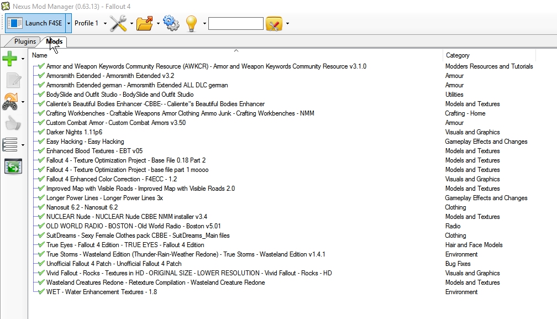This screenshot has height=319, width=557.
Task: Expand the binoculars icon dropdown arrow
Action: click(x=23, y=102)
